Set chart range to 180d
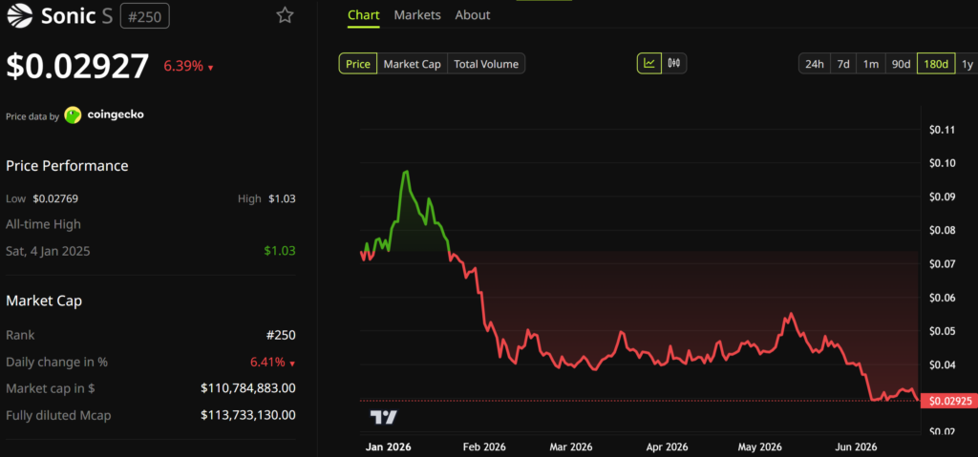This screenshot has width=978, height=457. coord(936,64)
